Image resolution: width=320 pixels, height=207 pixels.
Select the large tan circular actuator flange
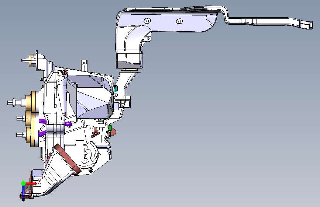coord(34,102)
